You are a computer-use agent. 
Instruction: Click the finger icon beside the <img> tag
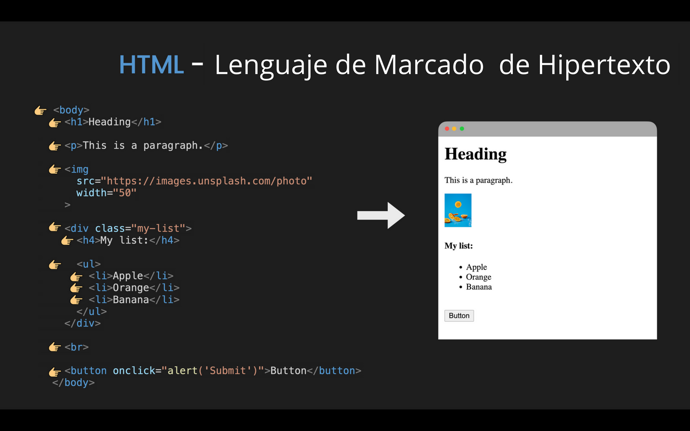tap(55, 169)
